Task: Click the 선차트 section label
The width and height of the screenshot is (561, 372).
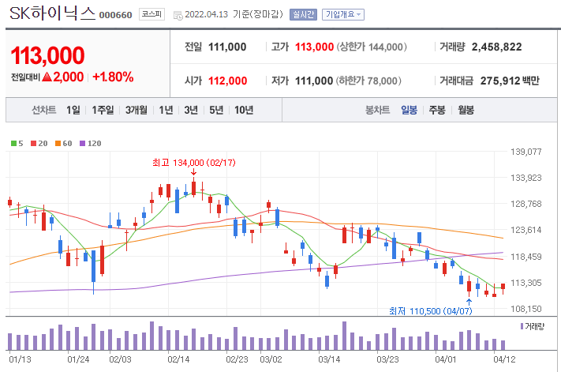Action: point(44,110)
